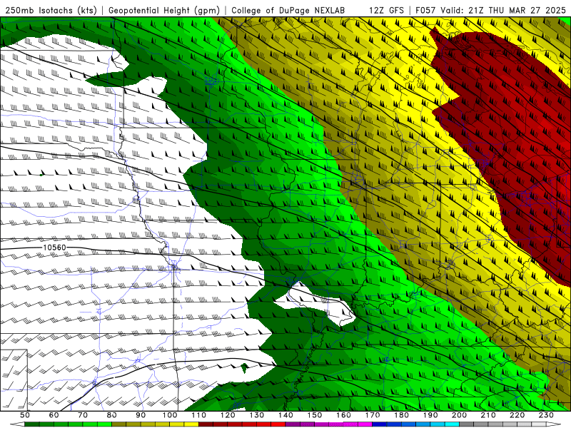Click the olive swatch right of 80
The image size is (571, 428).
click(118, 424)
